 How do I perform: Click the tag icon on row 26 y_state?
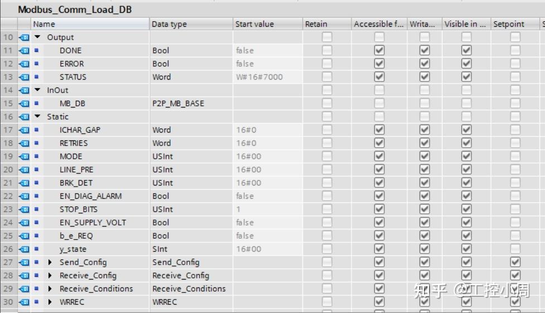click(24, 249)
